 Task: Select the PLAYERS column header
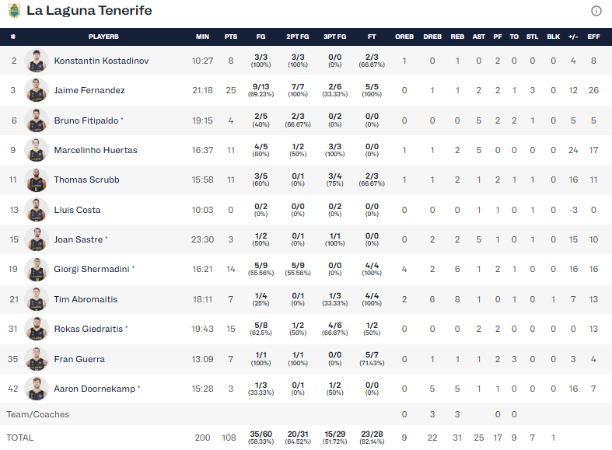103,37
